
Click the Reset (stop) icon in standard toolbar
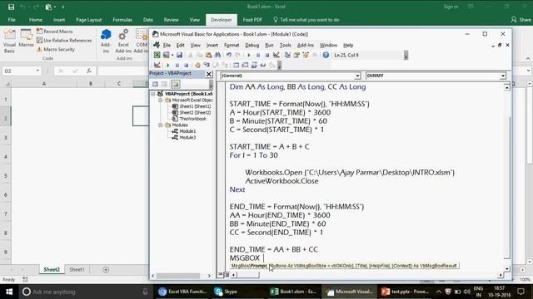coord(266,55)
